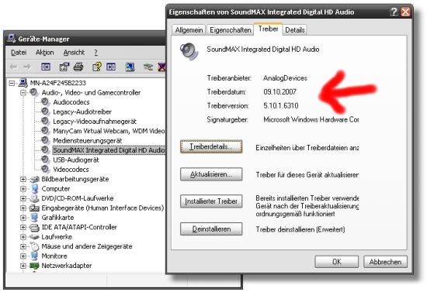Expand the Grafikkarte category
Viewport: 427px width, 292px height.
[x=23, y=218]
